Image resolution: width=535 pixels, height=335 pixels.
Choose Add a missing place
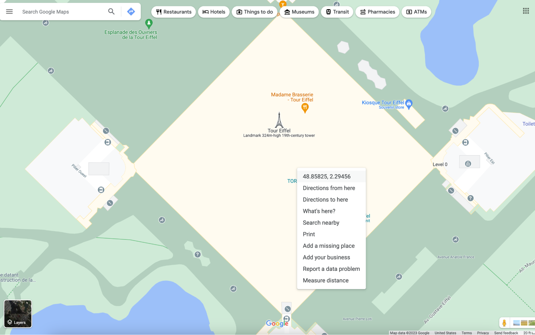331,246
